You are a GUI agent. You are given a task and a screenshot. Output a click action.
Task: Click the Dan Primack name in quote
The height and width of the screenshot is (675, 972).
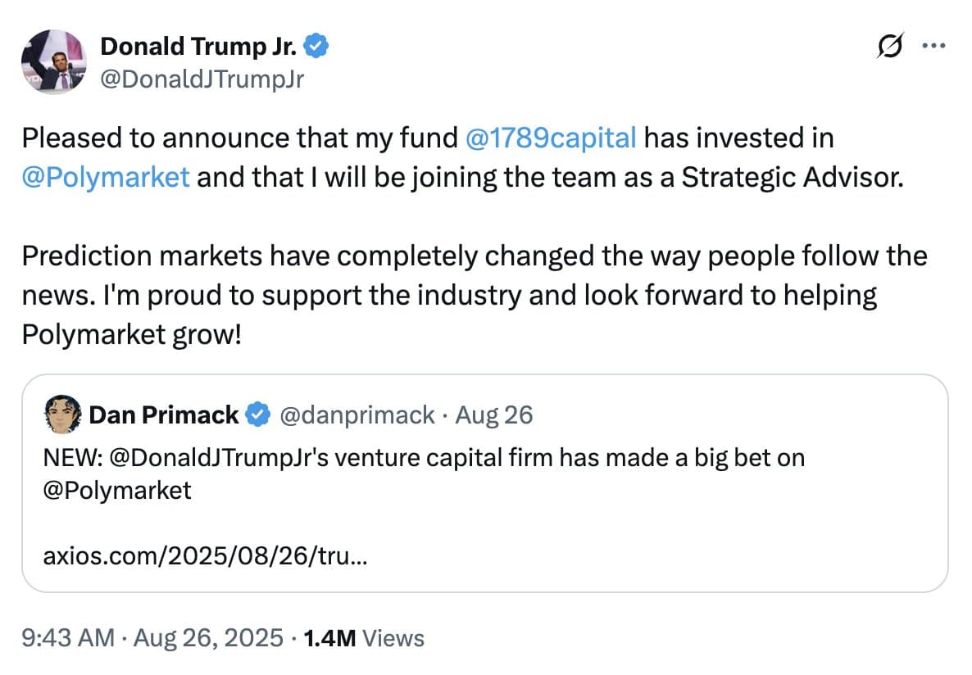click(163, 415)
